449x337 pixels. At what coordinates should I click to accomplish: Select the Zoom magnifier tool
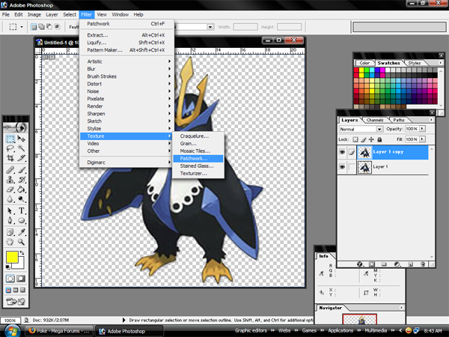pyautogui.click(x=21, y=242)
